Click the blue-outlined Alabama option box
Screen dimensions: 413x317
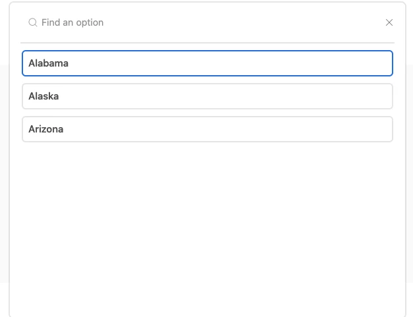(207, 63)
